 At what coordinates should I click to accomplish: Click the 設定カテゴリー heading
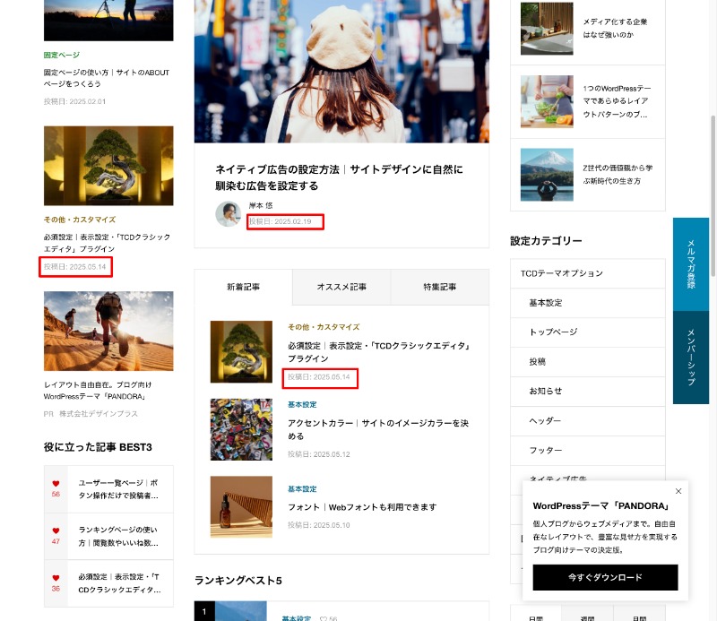tap(546, 240)
